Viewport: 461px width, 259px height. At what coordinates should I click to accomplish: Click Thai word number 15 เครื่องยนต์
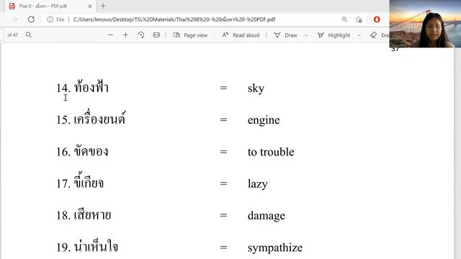point(99,118)
